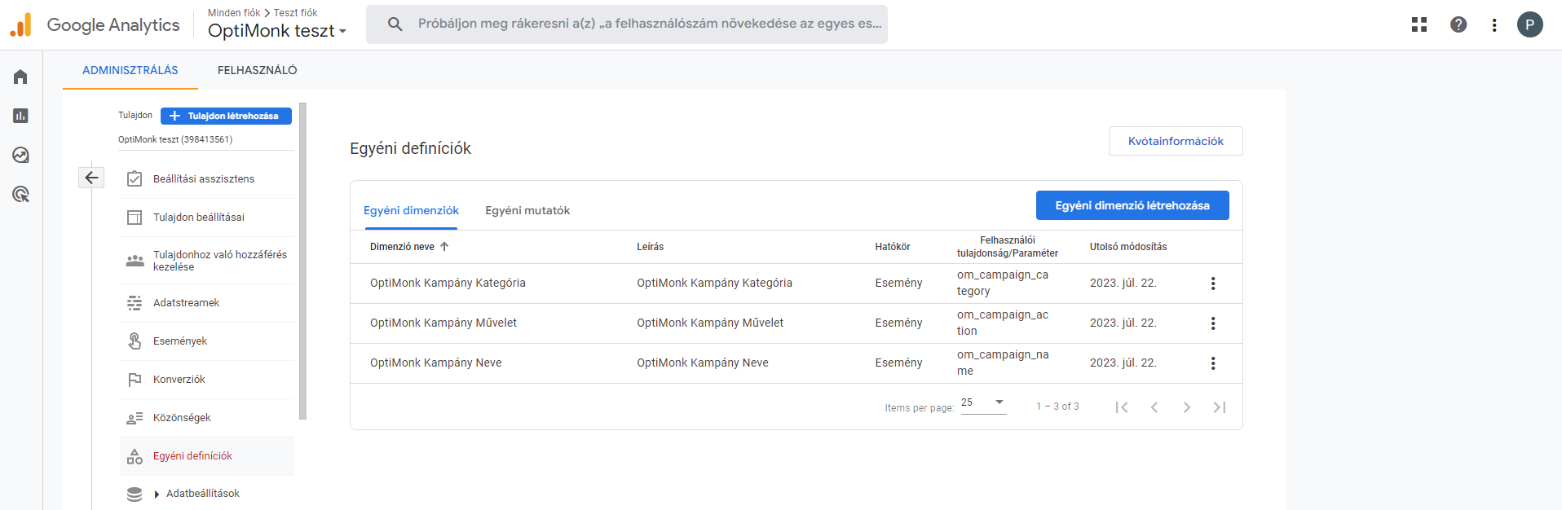
Task: Open Beállítási asszisztens menu item
Action: point(207,179)
